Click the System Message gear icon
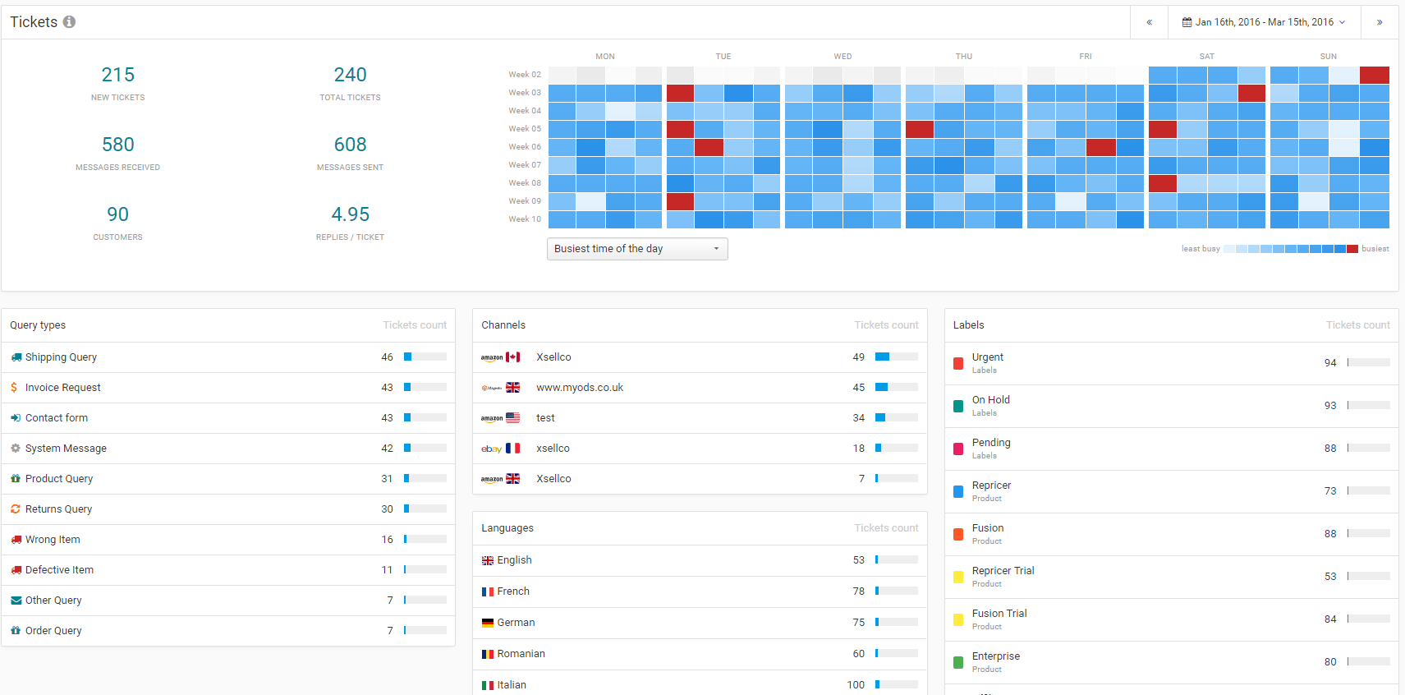This screenshot has width=1405, height=695. [x=16, y=449]
